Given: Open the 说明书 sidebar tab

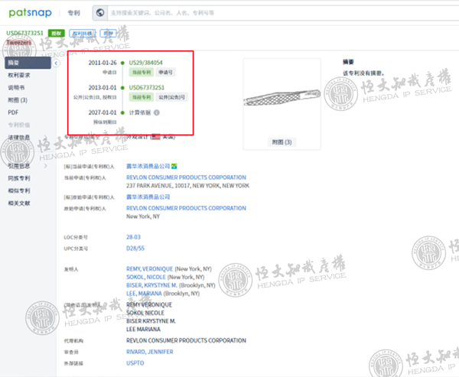Looking at the screenshot, I should coord(16,87).
